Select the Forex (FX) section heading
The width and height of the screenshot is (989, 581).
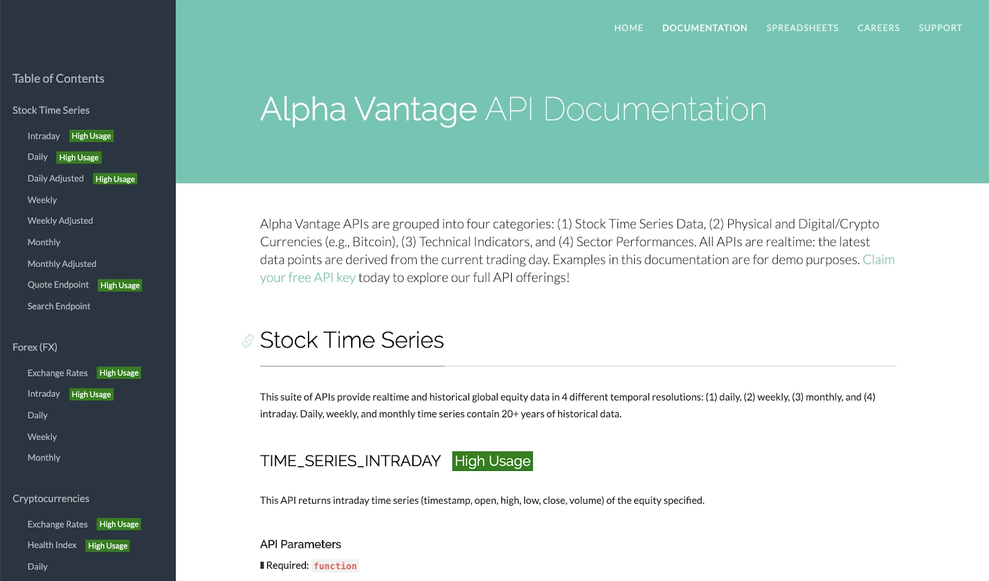click(x=35, y=347)
